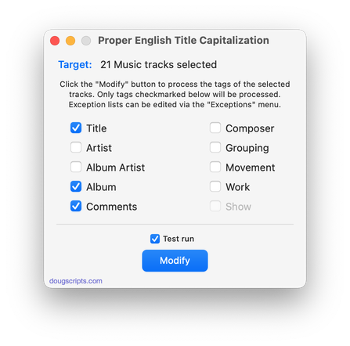Close the window with red button
The image size is (350, 346).
(55, 41)
